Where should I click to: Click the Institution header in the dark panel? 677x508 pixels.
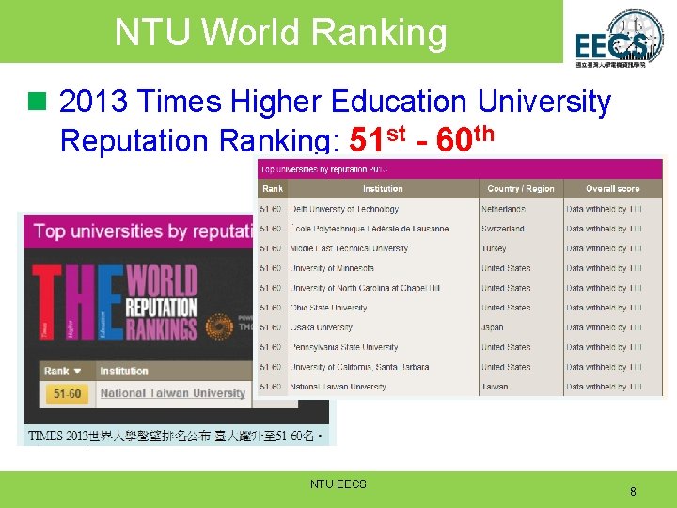coord(124,371)
